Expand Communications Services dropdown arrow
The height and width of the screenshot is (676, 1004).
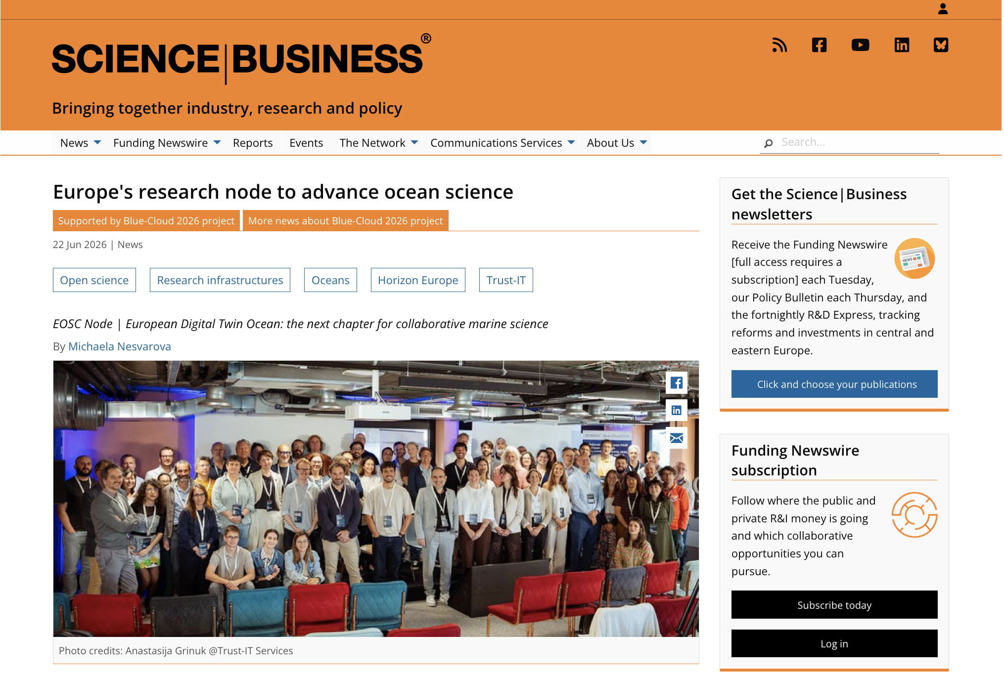pyautogui.click(x=571, y=142)
